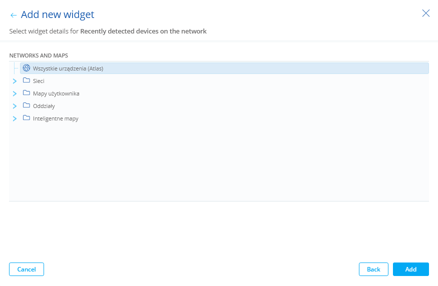Select the Sieci tree item label
This screenshot has height=286, width=438.
click(x=39, y=81)
